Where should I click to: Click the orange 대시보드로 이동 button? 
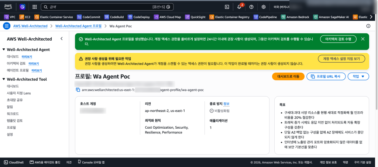(288, 76)
